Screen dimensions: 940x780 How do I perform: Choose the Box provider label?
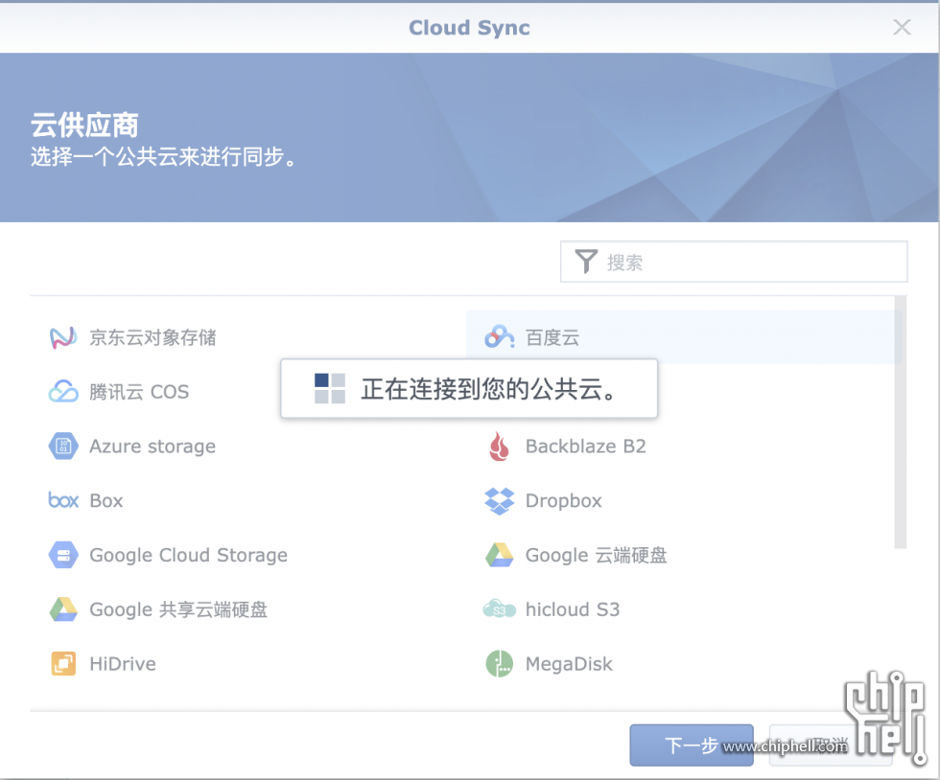(106, 501)
